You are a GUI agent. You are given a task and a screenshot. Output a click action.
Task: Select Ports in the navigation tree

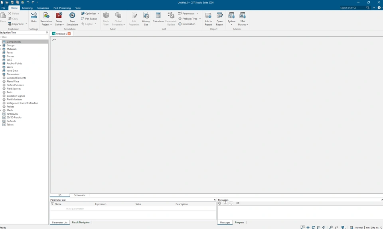[10, 92]
